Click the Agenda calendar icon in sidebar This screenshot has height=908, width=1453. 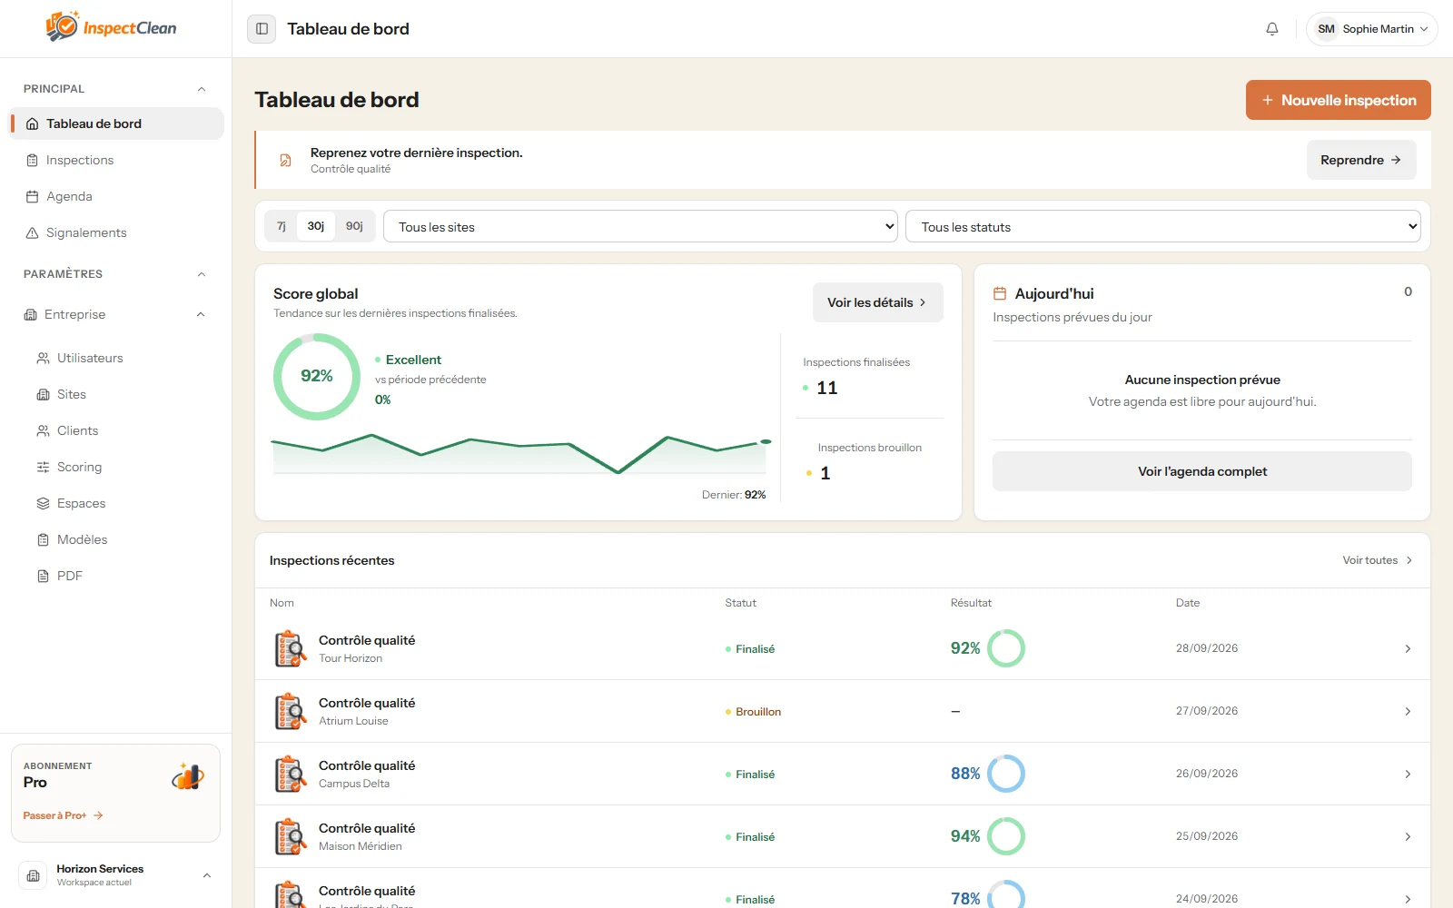tap(33, 196)
